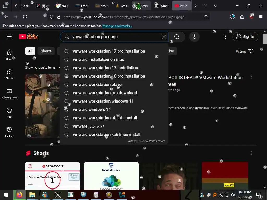Open Subscriptions in the sidebar
This screenshot has height=200, width=267.
click(x=9, y=93)
